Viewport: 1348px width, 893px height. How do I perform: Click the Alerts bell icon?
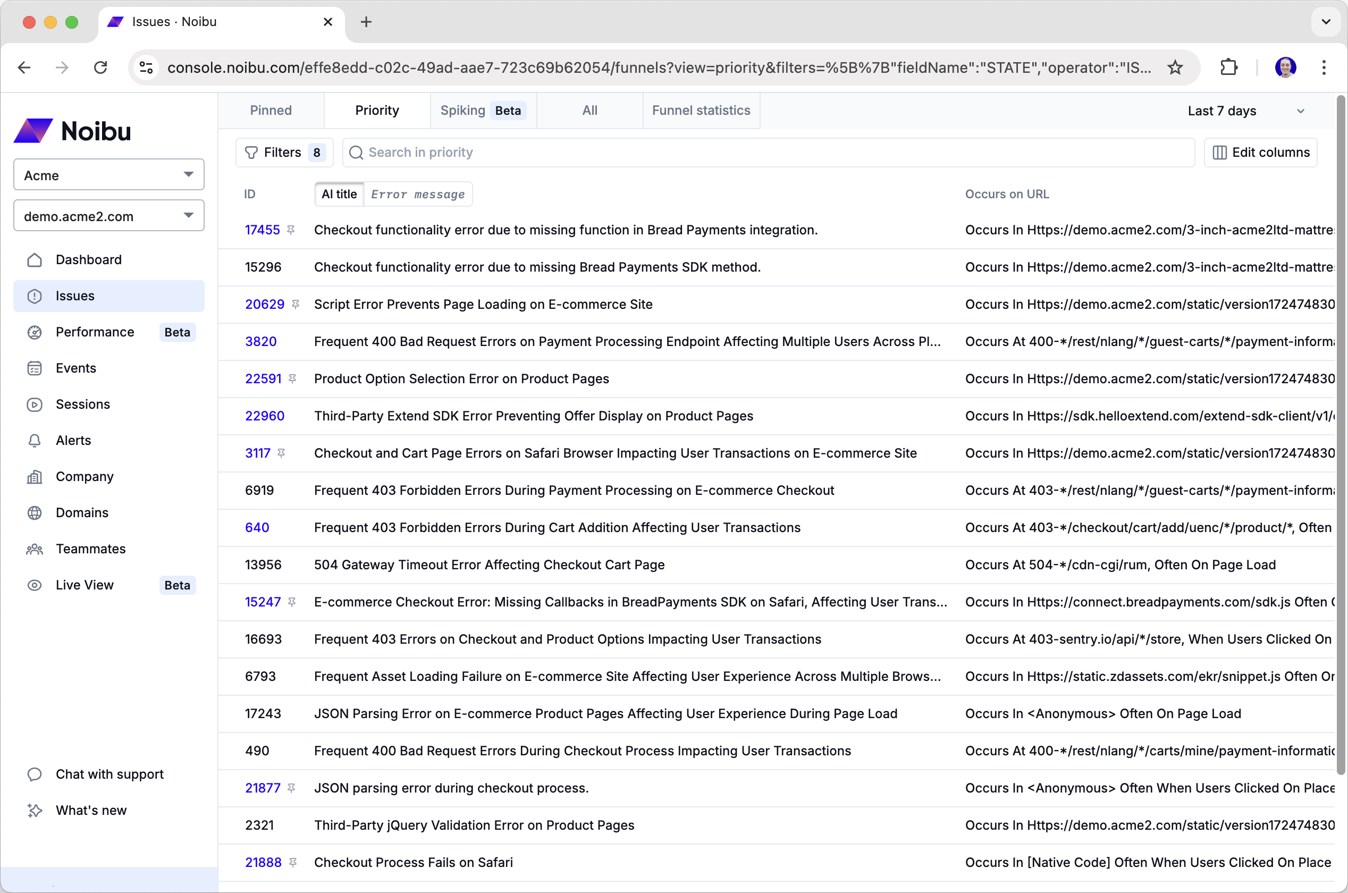(x=35, y=440)
